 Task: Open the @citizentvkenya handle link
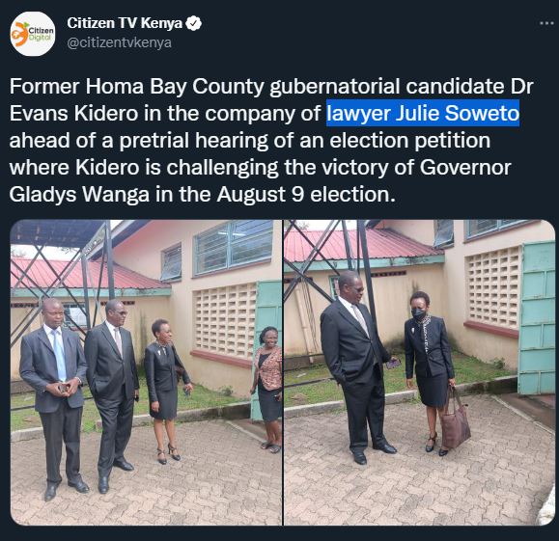pyautogui.click(x=120, y=42)
